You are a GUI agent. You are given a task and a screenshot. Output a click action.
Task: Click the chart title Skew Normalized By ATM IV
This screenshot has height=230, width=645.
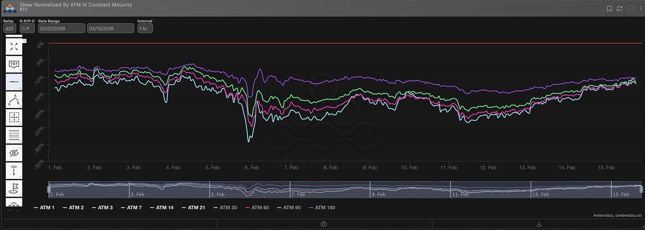pos(76,5)
